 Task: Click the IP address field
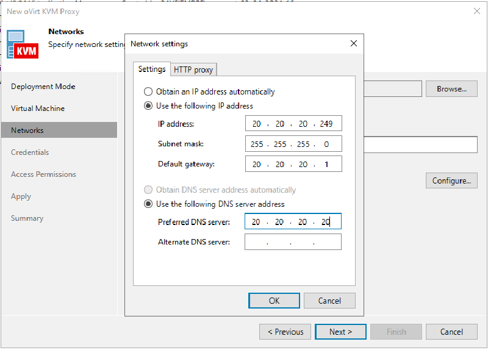[x=293, y=124]
